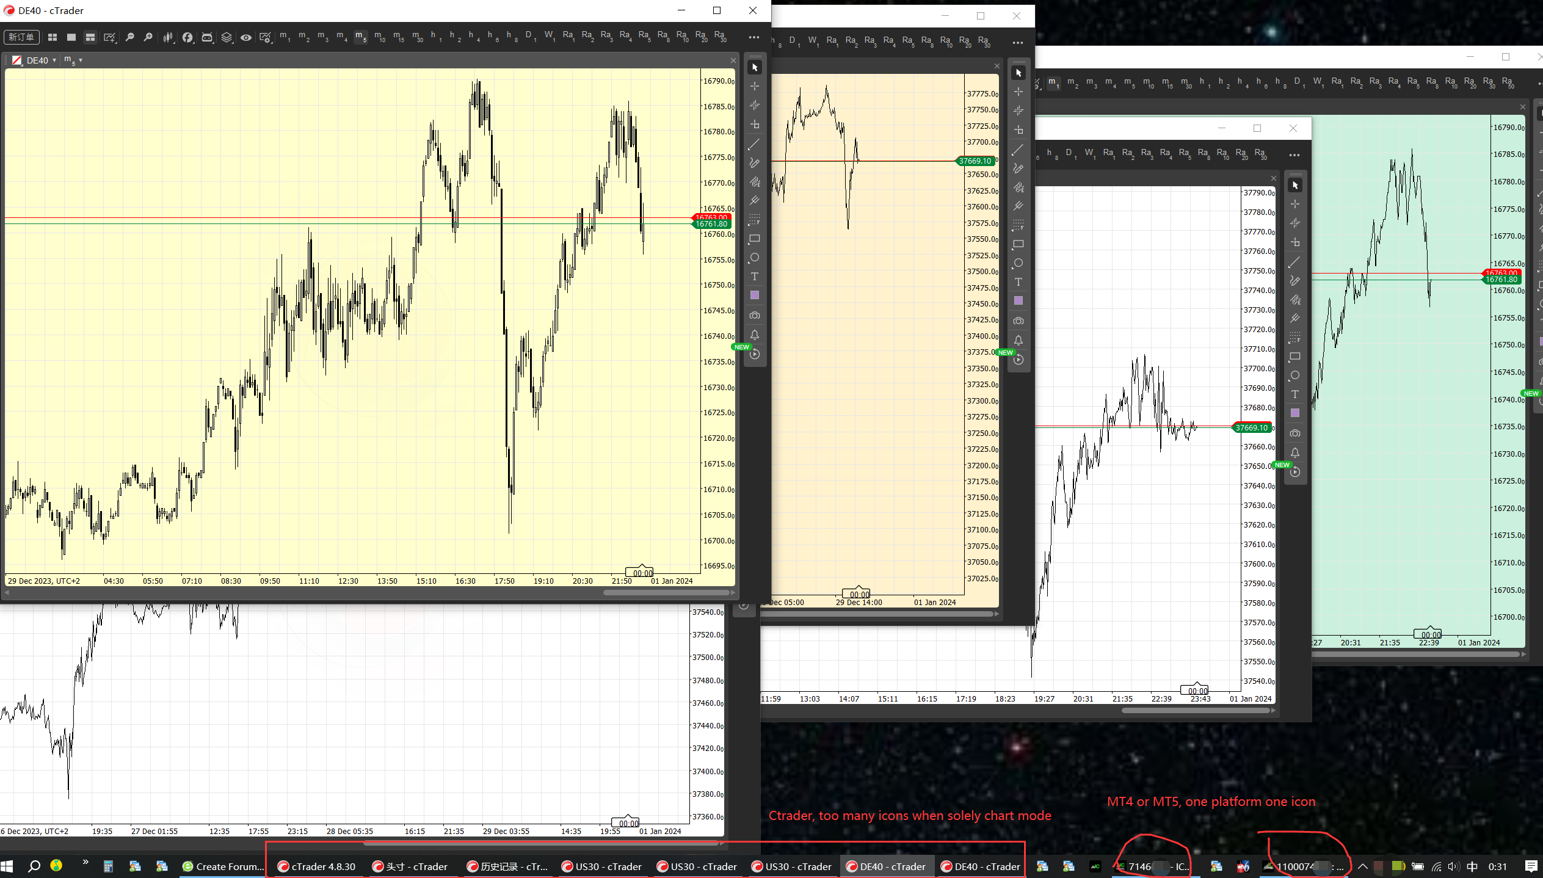
Task: Select text tool in white US30 window
Action: point(1295,394)
